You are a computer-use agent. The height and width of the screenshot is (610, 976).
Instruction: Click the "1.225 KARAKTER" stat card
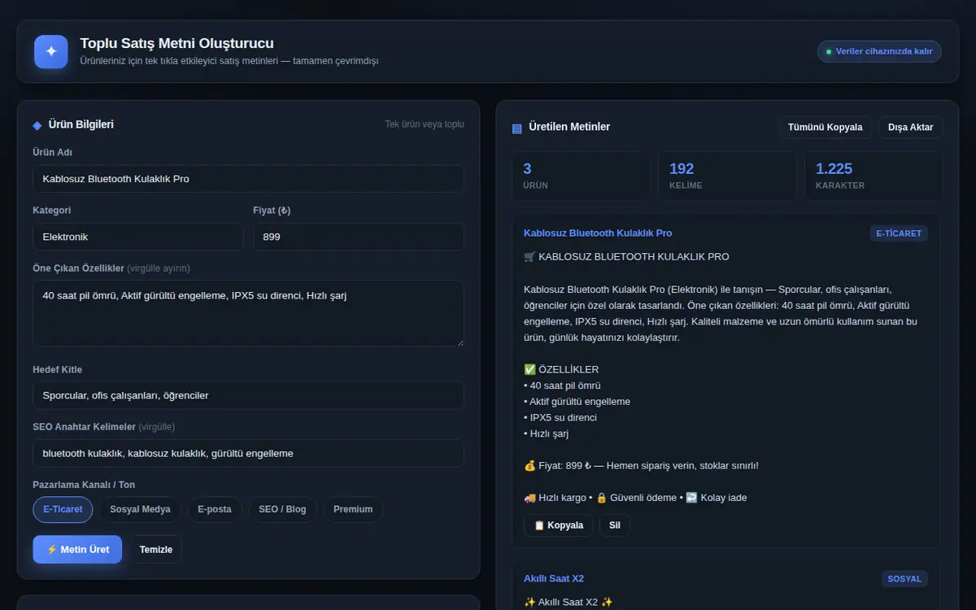[874, 176]
